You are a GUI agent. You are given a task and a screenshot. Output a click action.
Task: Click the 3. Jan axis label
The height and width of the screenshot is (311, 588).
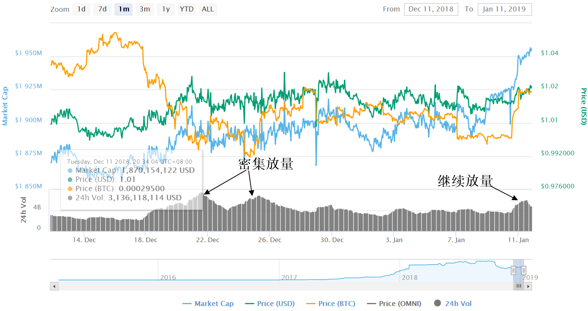coord(394,240)
